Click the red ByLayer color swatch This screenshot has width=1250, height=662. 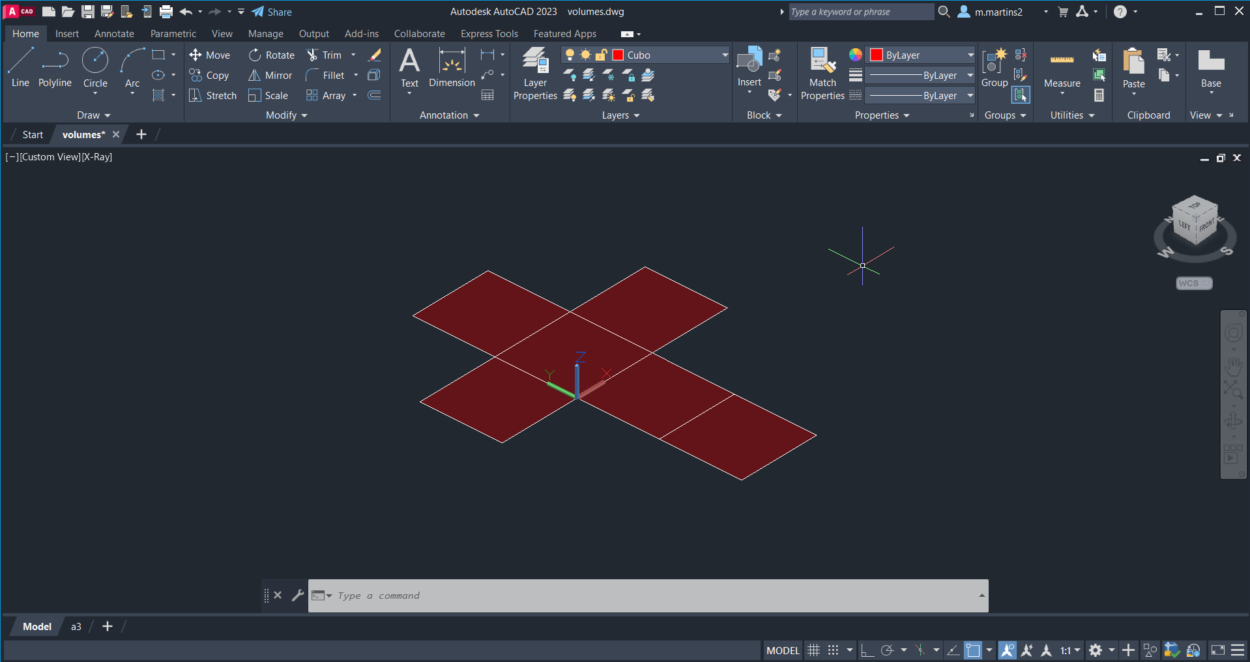click(877, 55)
